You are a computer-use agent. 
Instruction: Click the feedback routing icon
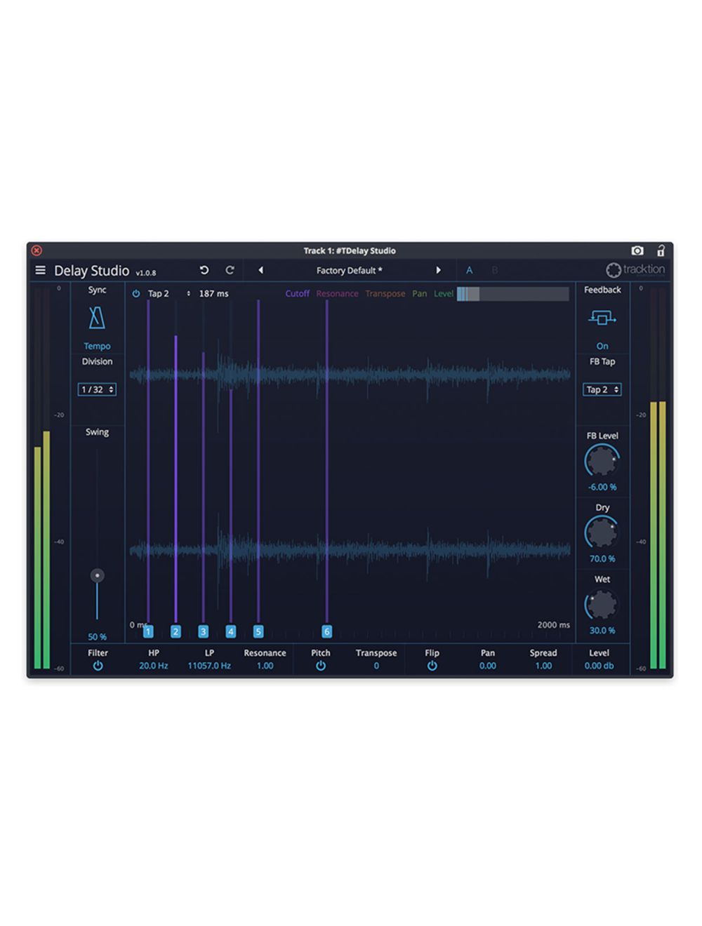(602, 318)
